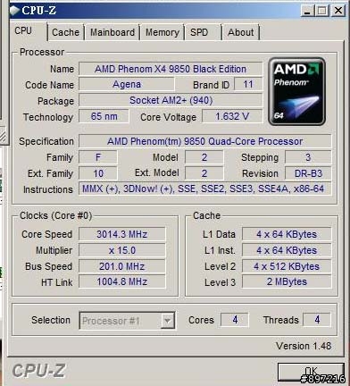Click the Ext. Model value 2
Screen dimensions: 350x386
coord(204,173)
